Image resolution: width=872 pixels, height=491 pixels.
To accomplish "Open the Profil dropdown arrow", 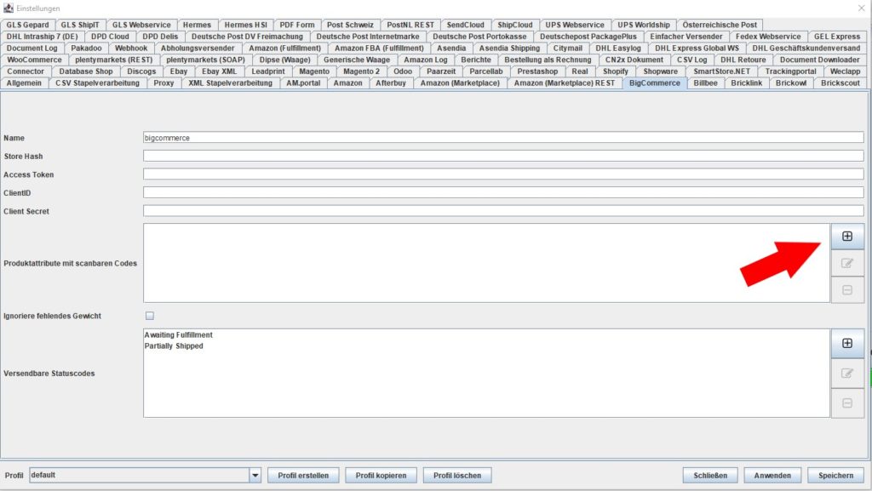I will pos(255,476).
